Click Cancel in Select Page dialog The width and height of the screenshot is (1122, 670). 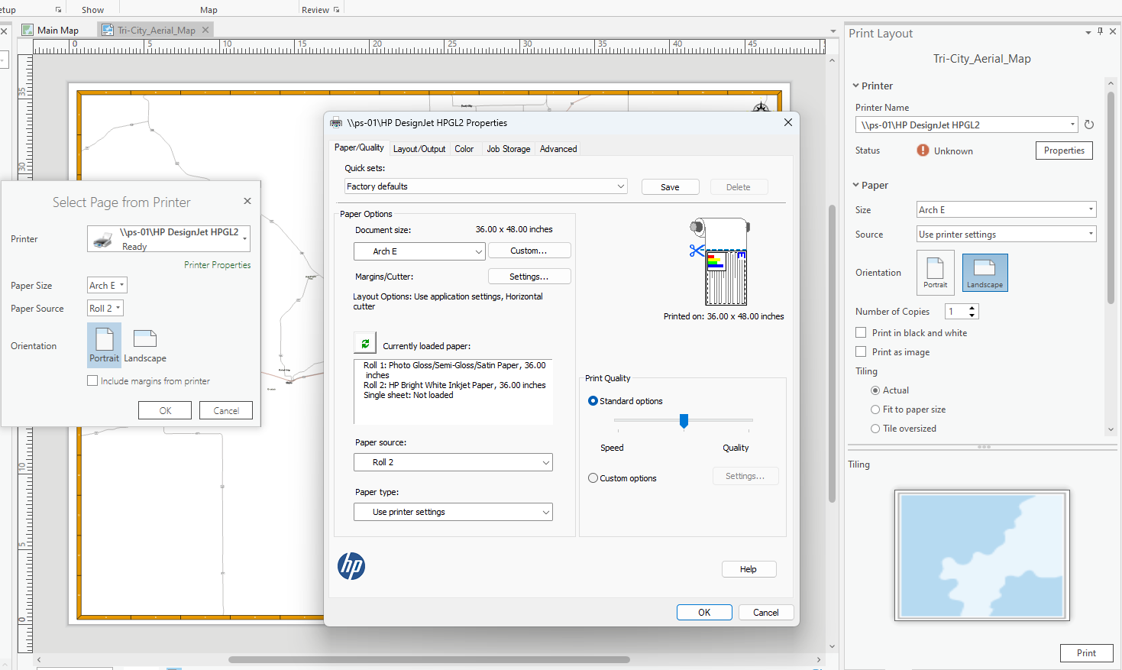coord(226,410)
